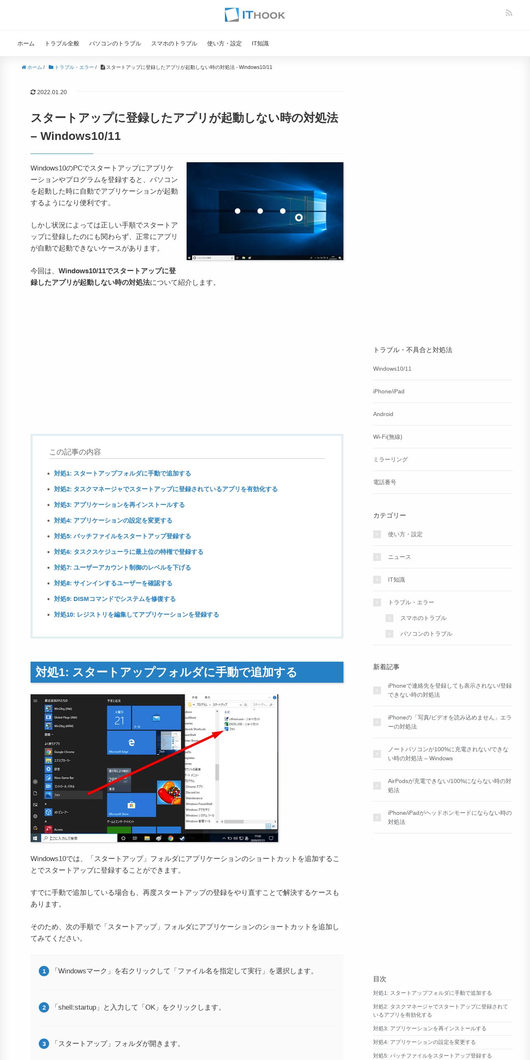Follow the トラブル・エラー breadcrumb link
This screenshot has width=530, height=1060.
[74, 67]
